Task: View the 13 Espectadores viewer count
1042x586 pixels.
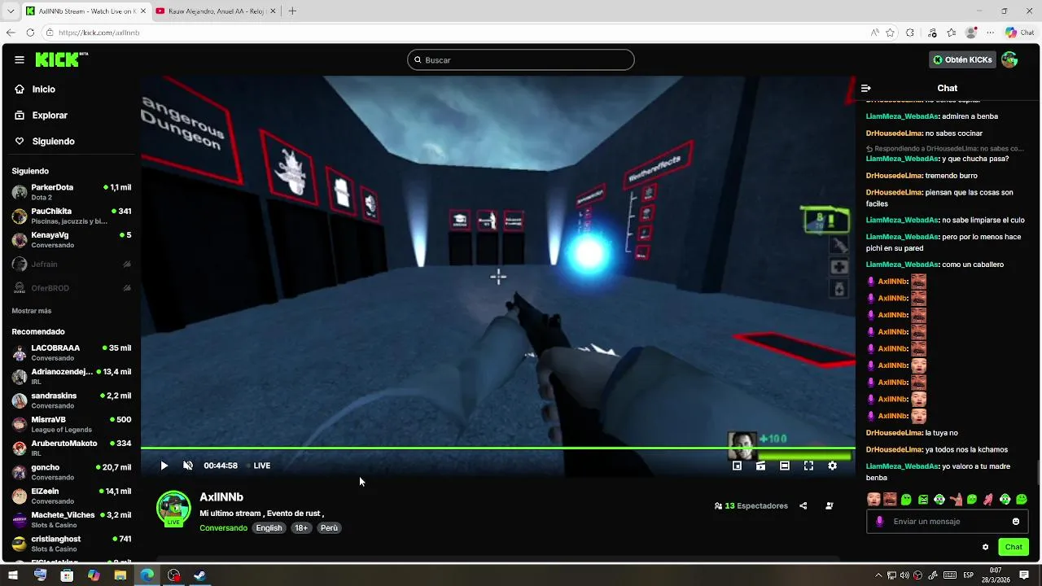Action: pos(751,505)
